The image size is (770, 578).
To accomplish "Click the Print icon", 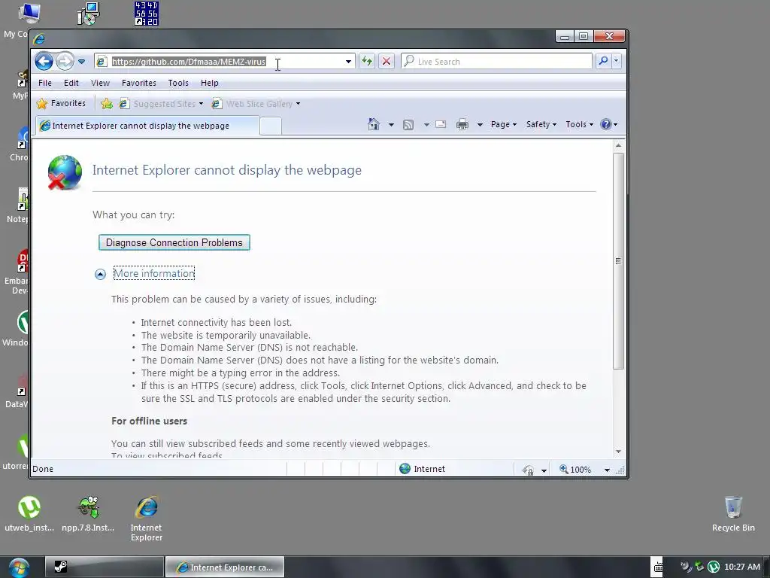I will 462,125.
